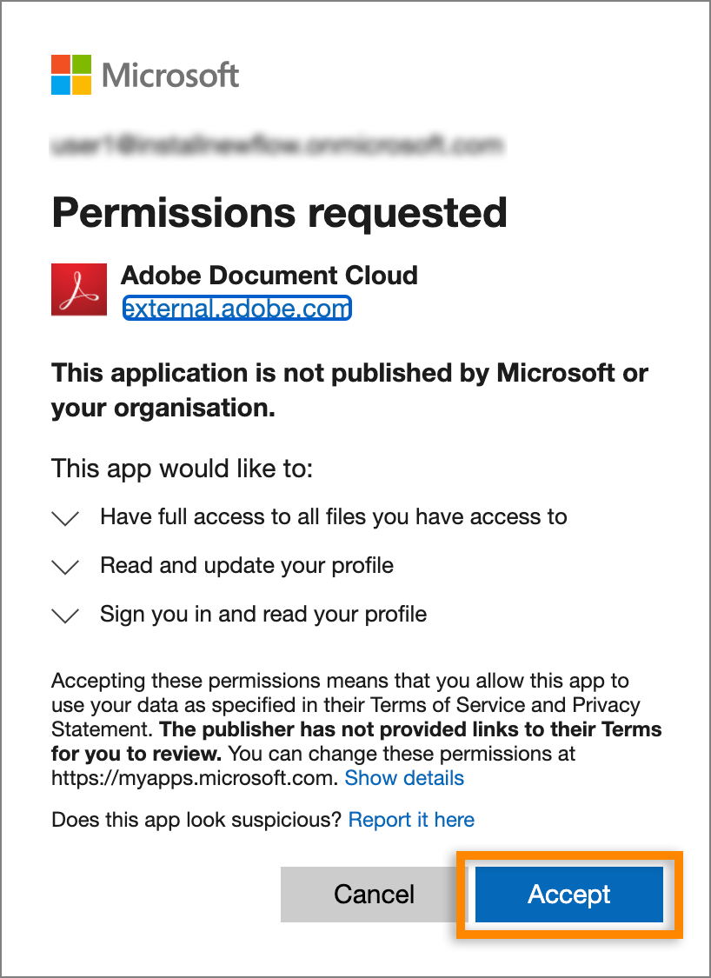Click the blurred account email address
711x978 pixels.
(x=277, y=146)
